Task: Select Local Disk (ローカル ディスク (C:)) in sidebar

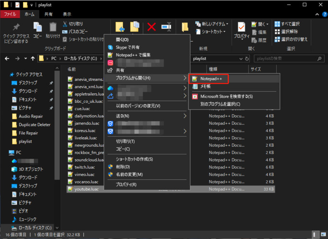Action: click(32, 228)
